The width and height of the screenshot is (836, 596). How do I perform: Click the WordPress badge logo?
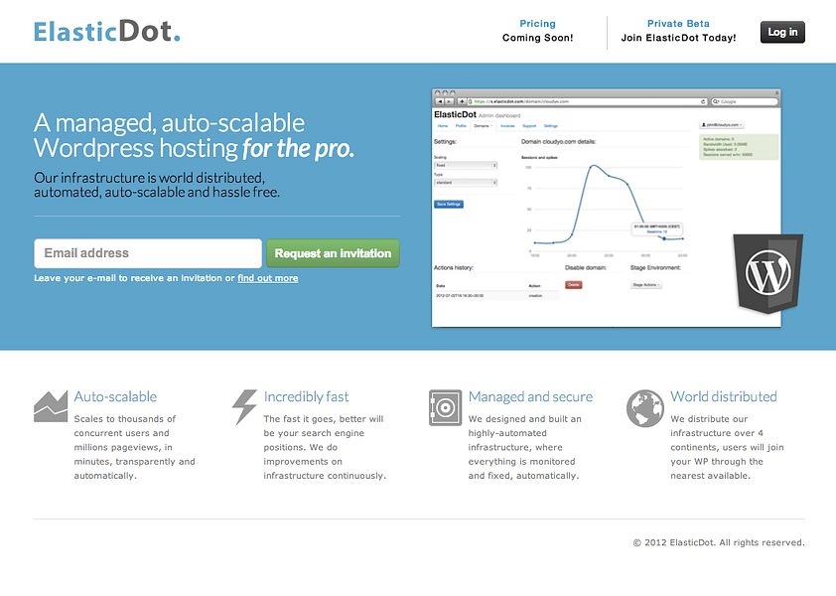[x=767, y=273]
